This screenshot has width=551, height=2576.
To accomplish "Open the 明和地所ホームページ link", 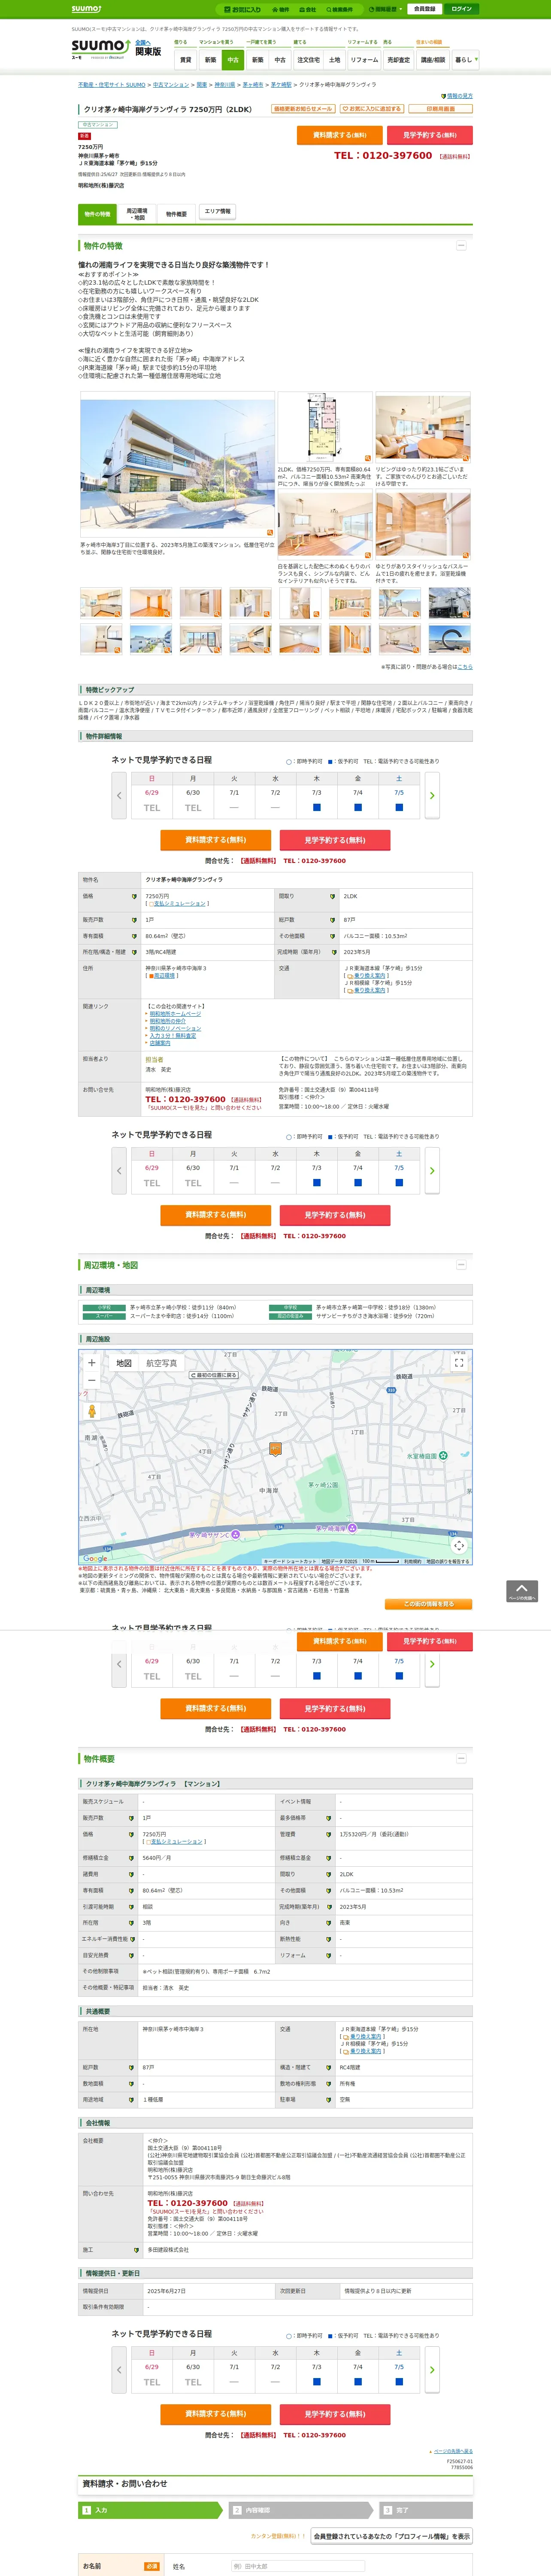I will point(175,1014).
